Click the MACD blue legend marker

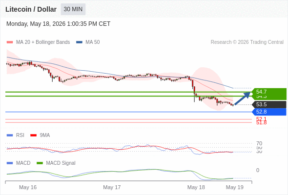click(x=10, y=163)
